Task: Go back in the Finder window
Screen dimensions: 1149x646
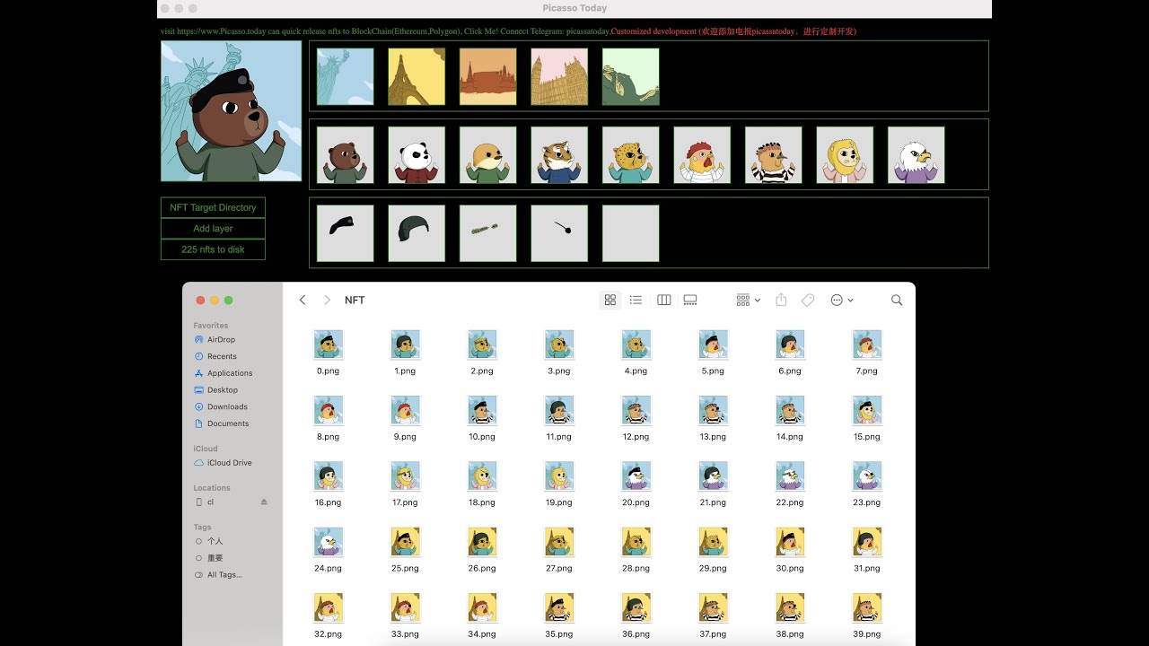Action: click(303, 300)
